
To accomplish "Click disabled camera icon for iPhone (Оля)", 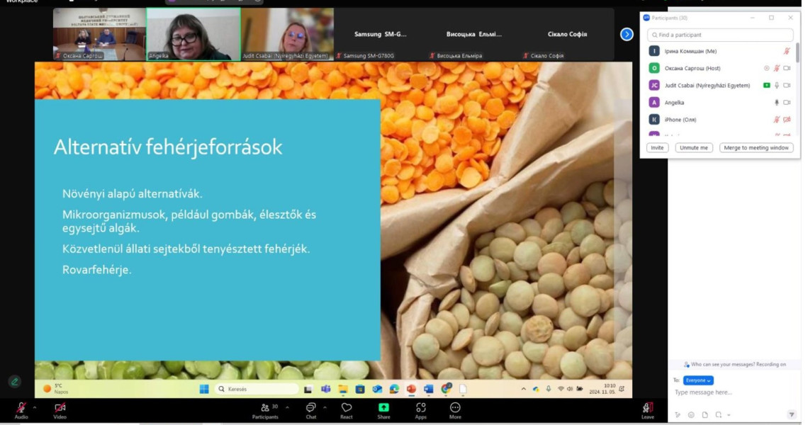I will tap(787, 120).
